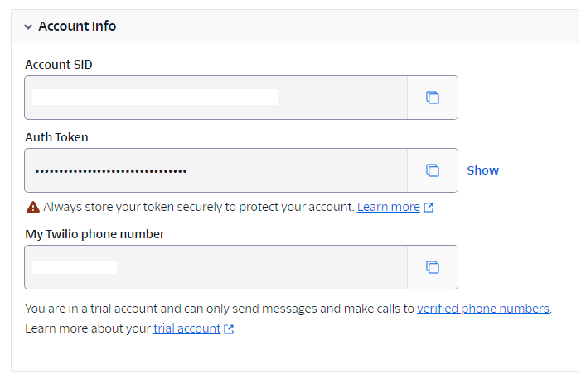This screenshot has height=378, width=586.
Task: Open the trial account link
Action: click(x=186, y=328)
